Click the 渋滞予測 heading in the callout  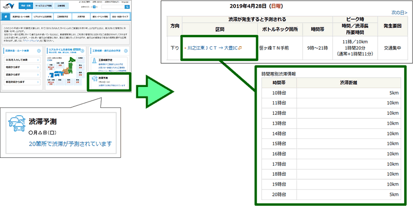coord(42,122)
